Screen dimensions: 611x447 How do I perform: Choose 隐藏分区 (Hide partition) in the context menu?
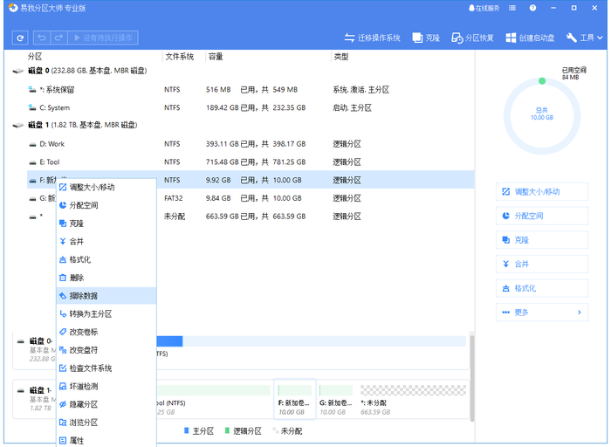tap(84, 404)
